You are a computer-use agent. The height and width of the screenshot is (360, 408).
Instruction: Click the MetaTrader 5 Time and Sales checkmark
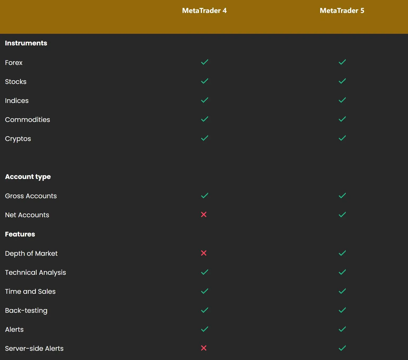342,291
